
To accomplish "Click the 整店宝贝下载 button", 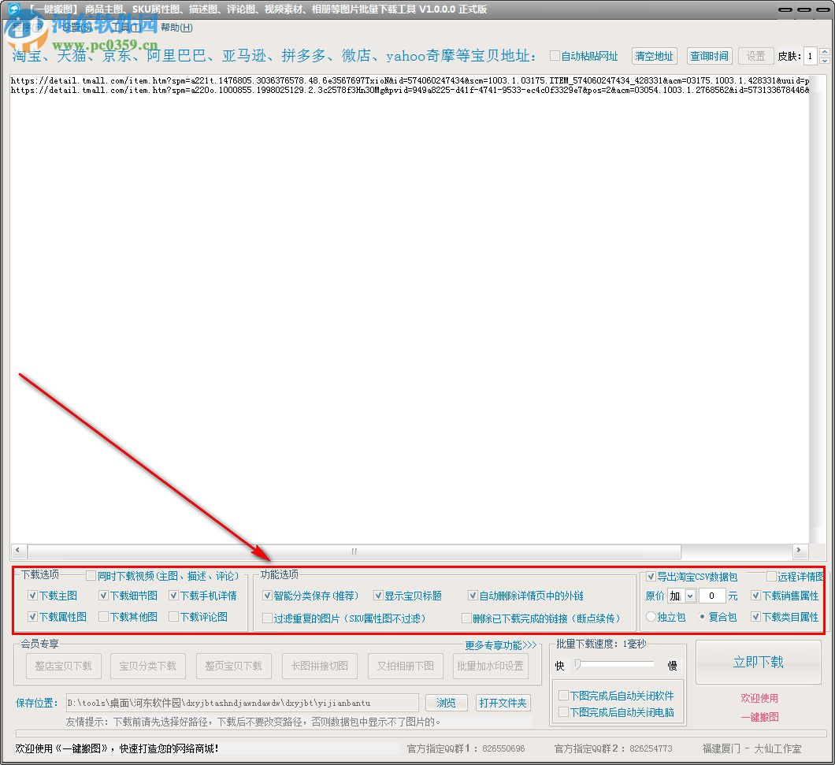I will [63, 666].
